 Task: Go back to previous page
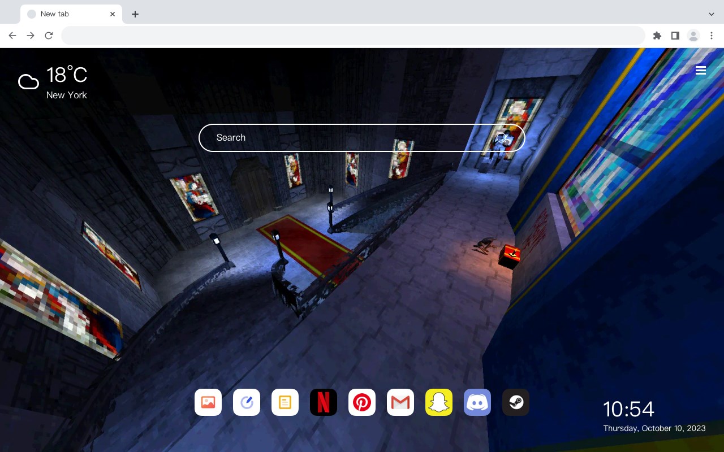[x=12, y=36]
